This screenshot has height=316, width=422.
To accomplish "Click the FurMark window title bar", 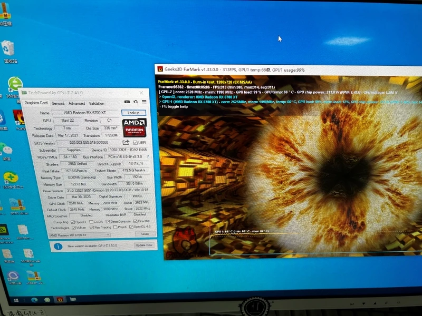I will click(288, 70).
